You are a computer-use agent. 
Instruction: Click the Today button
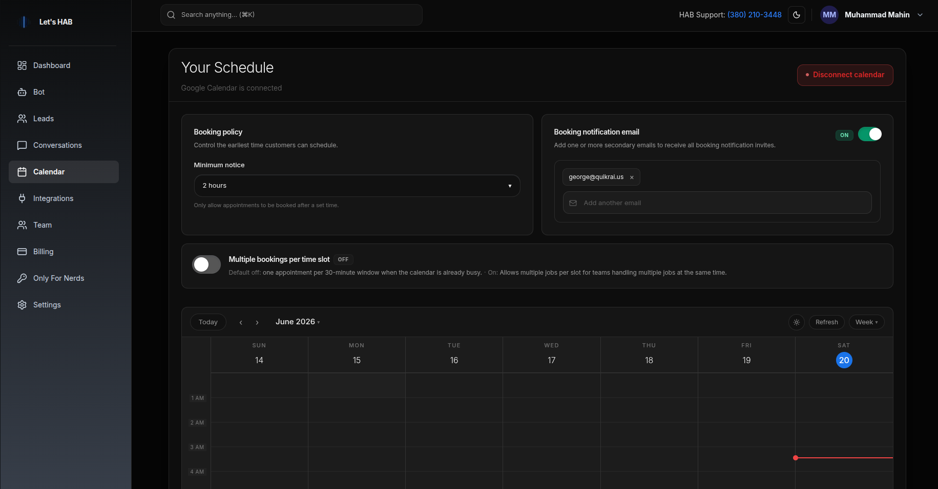[x=208, y=322]
